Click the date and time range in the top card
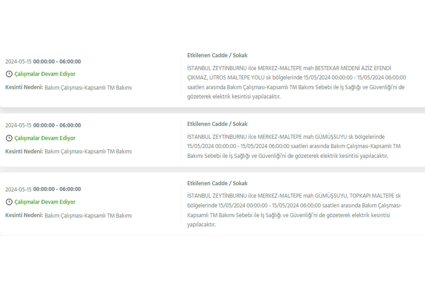 pyautogui.click(x=43, y=62)
